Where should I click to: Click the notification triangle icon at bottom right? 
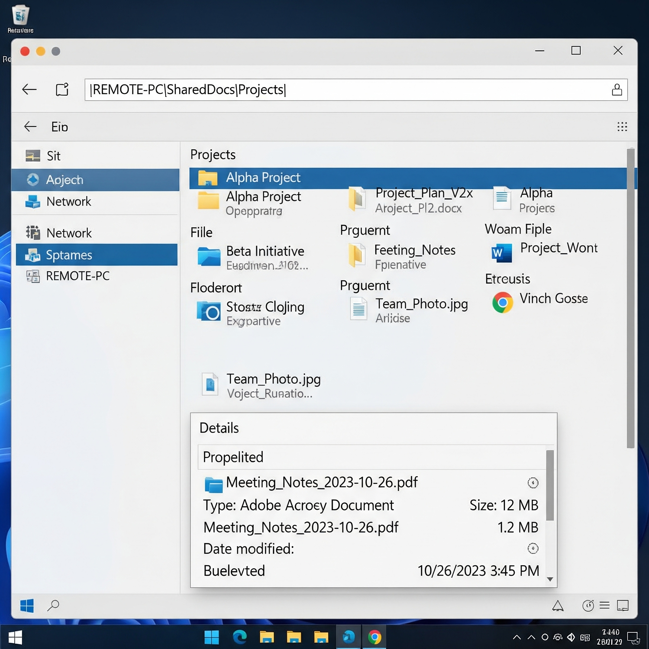coord(558,606)
